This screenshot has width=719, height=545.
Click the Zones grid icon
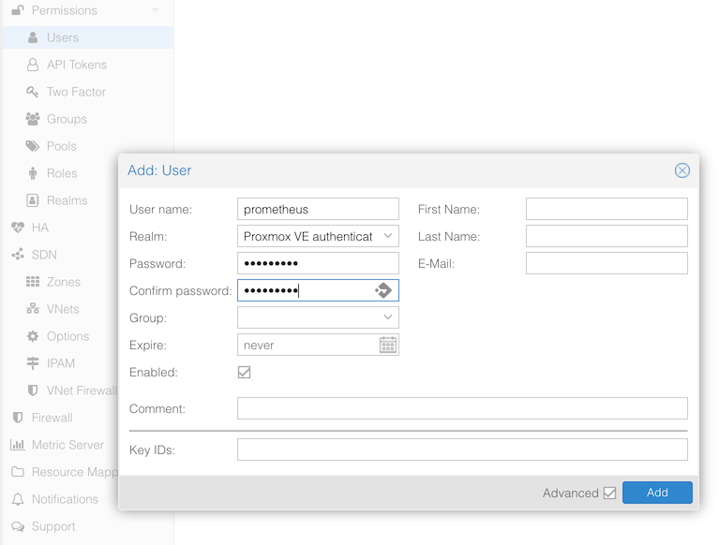pos(33,282)
